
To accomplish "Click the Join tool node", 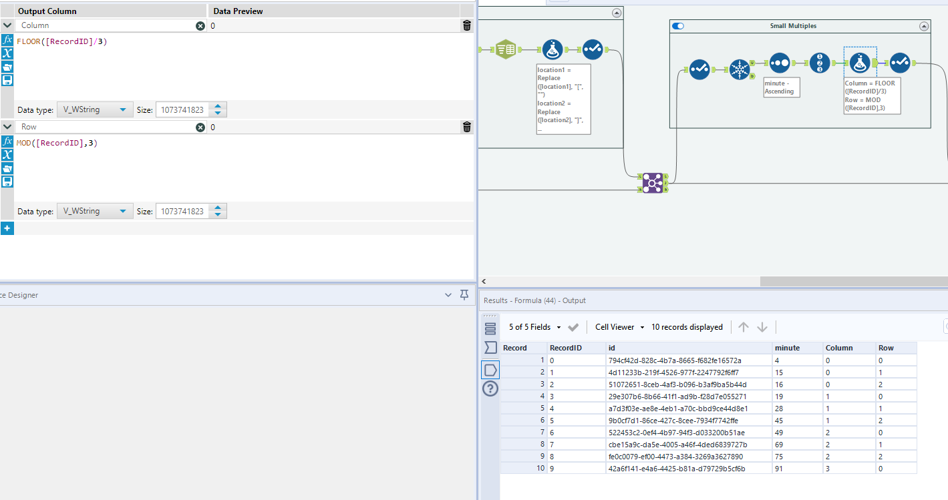I will (x=651, y=182).
